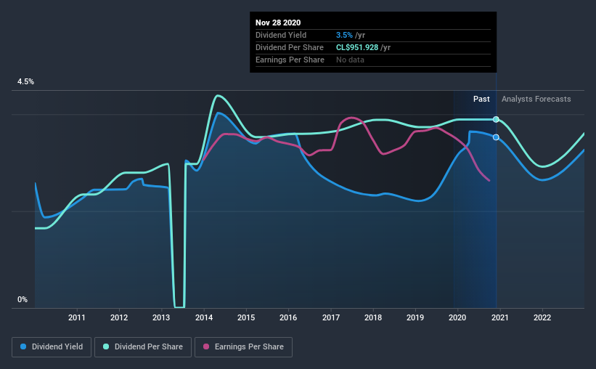Viewport: 596px width, 369px height.
Task: Click the 2021 axis year label
Action: click(499, 317)
